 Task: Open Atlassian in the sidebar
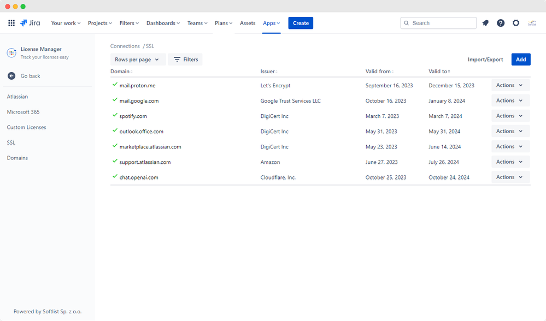click(17, 97)
